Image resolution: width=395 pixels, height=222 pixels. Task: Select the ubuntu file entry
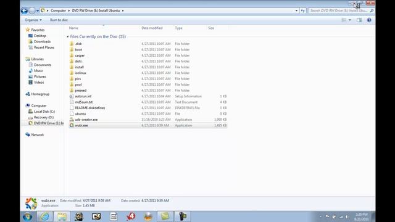(x=80, y=113)
